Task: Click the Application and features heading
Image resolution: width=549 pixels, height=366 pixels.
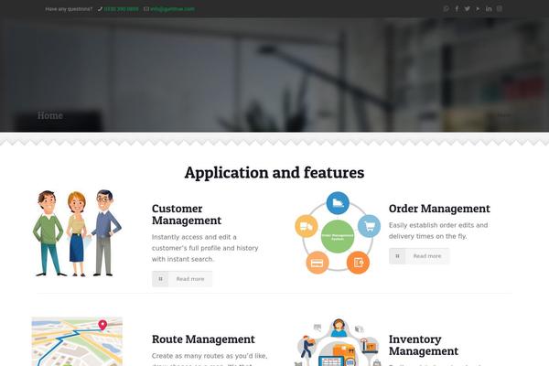Action: [274, 172]
